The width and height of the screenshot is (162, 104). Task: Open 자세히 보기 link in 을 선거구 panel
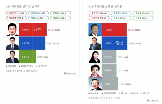click(x=153, y=100)
